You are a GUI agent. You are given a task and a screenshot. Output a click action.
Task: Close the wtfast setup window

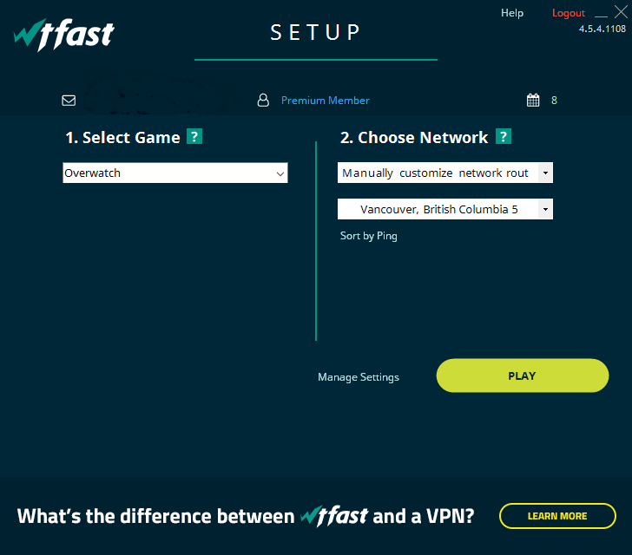tap(620, 12)
